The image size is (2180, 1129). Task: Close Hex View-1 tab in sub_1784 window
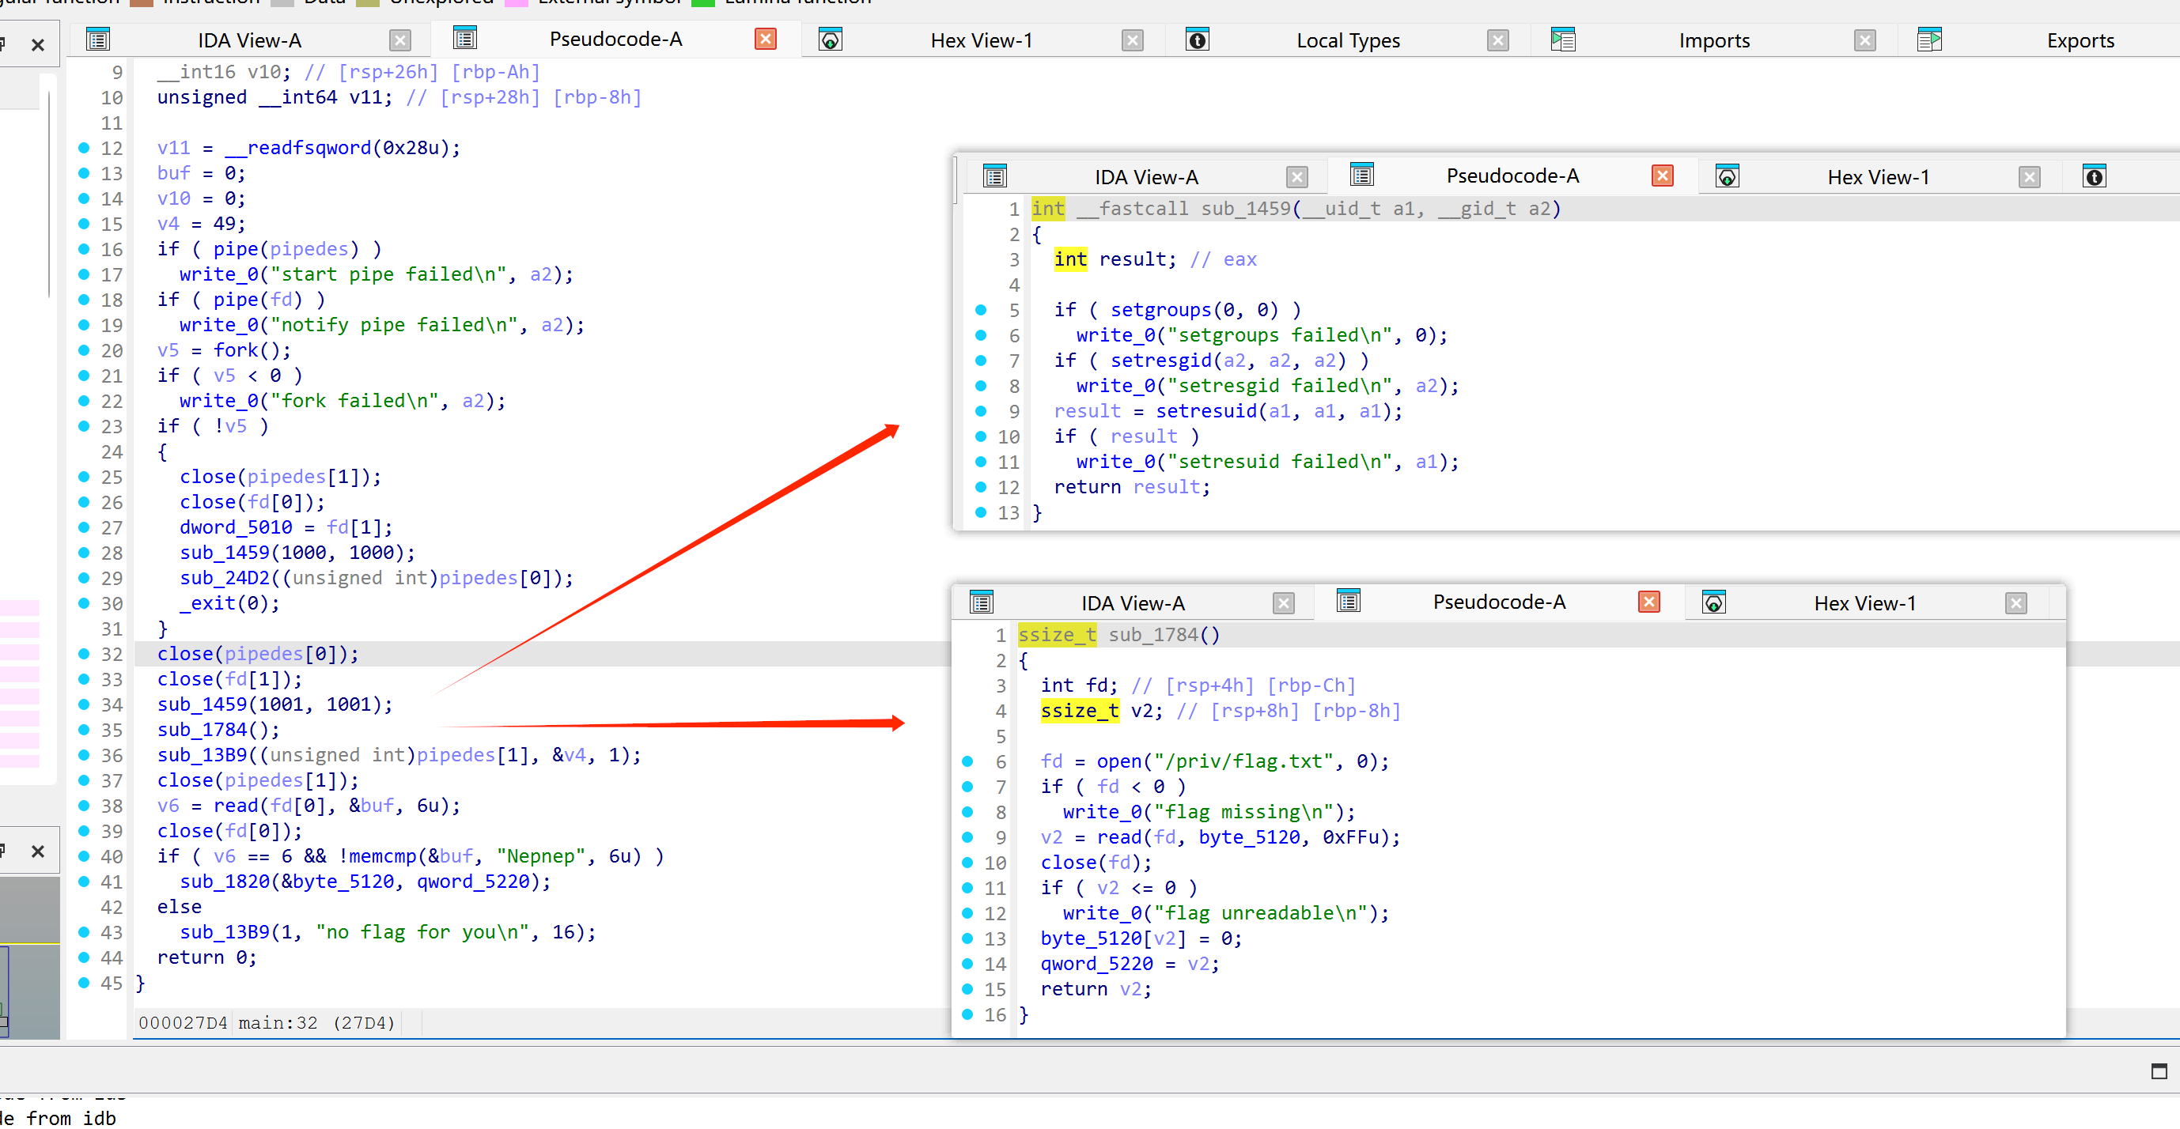pos(2015,603)
